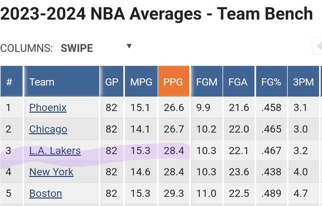Sort by the MPG column header

click(141, 82)
